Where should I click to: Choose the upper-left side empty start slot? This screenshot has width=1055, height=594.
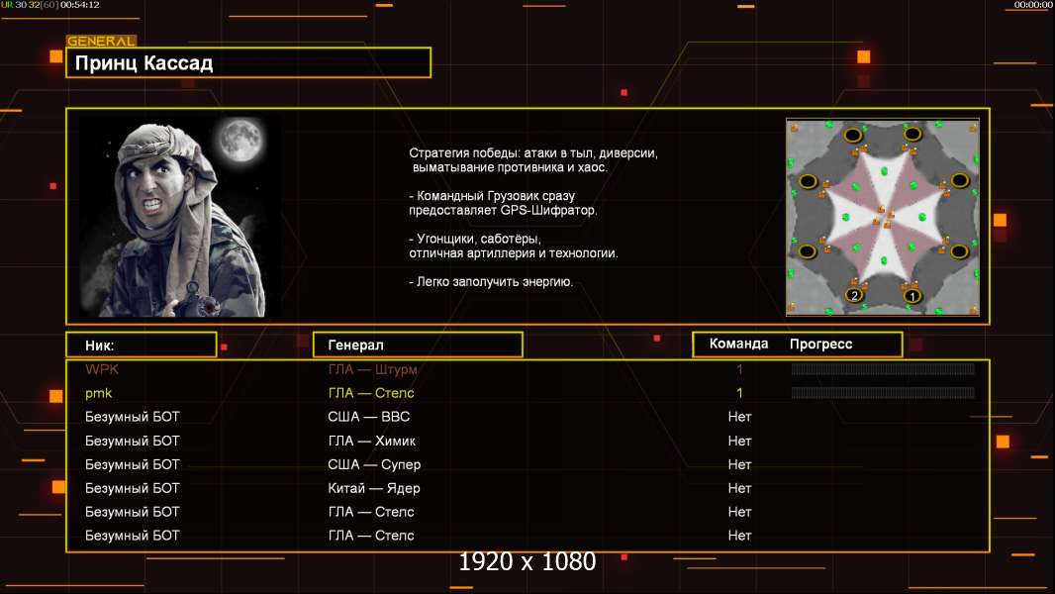(x=808, y=181)
